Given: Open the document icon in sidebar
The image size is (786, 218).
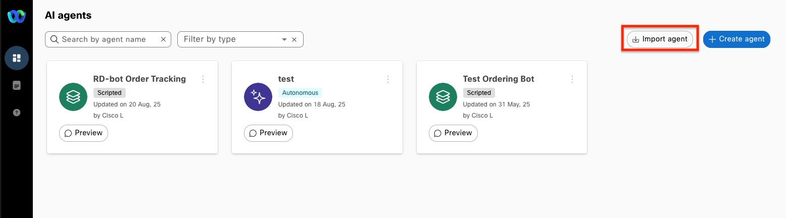Looking at the screenshot, I should coord(17,86).
